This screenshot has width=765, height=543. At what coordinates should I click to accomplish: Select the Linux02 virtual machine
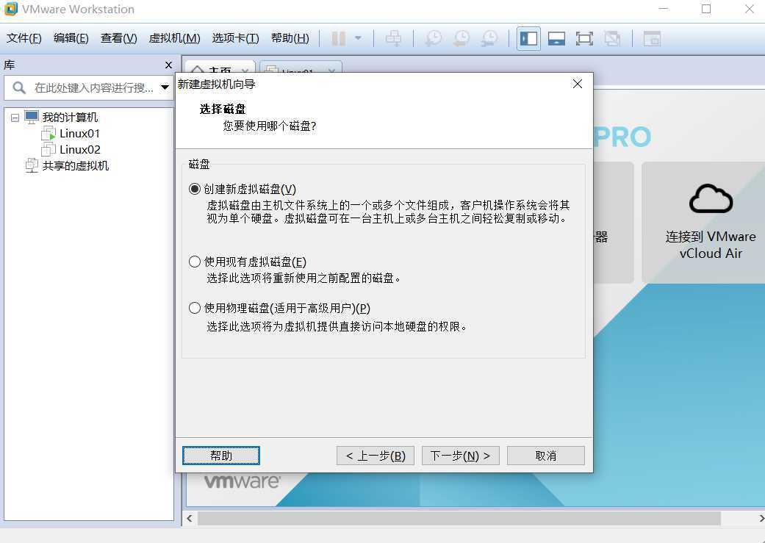click(79, 150)
